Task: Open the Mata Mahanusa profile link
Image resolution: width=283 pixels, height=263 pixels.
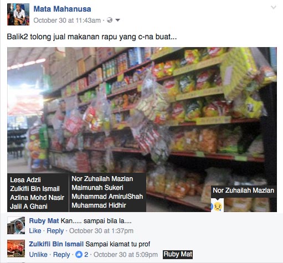Action: point(62,9)
